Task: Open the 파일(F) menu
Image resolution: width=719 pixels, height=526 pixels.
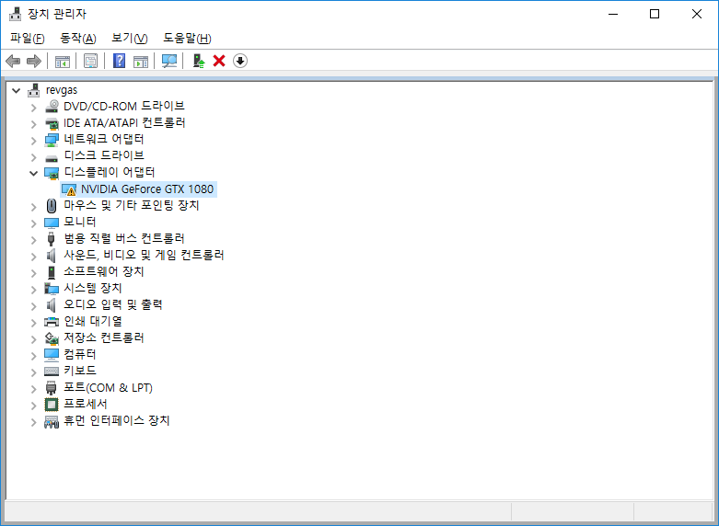Action: point(28,38)
